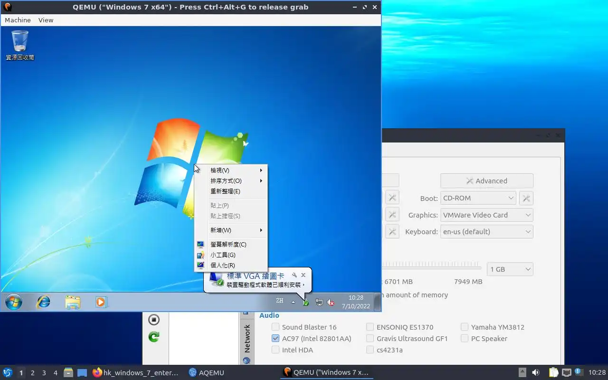
Task: Click the tools icon left of Boot label
Action: point(392,198)
